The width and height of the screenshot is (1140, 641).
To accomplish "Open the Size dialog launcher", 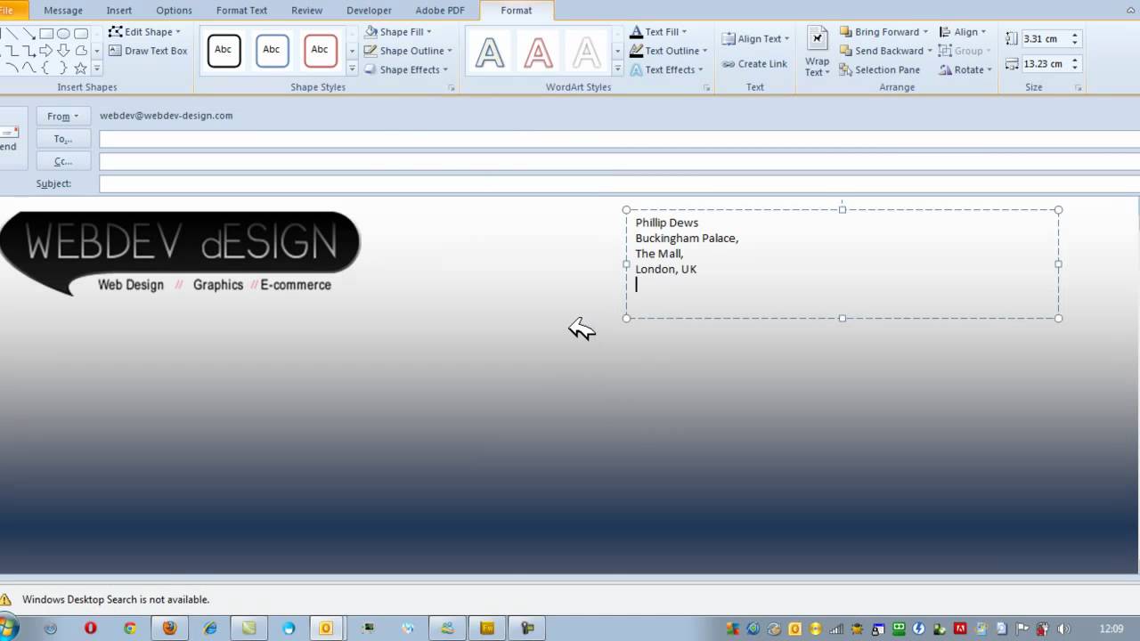I will click(1079, 88).
